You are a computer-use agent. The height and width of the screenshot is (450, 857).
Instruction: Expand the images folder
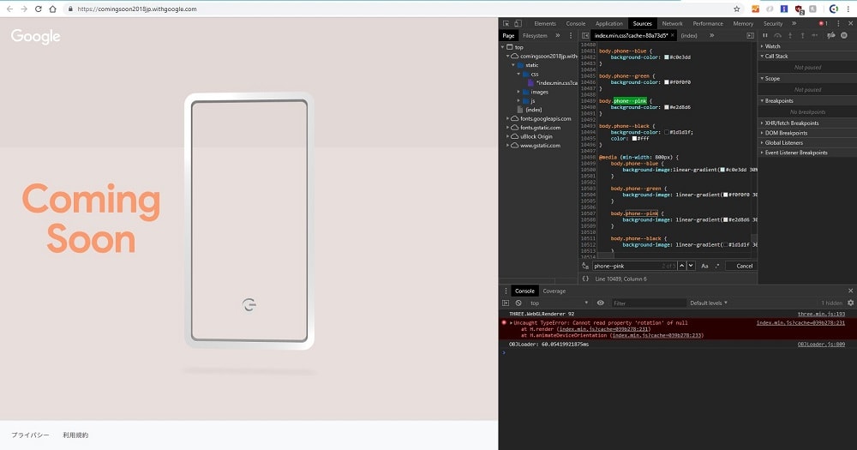coord(518,92)
